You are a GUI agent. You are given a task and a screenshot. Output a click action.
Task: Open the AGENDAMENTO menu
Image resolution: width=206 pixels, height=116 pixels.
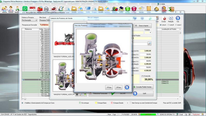[17, 4]
